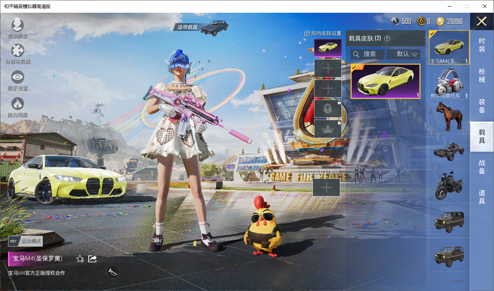The image size is (494, 291).
Task: Expand the 默认 sort dropdown
Action: click(403, 54)
